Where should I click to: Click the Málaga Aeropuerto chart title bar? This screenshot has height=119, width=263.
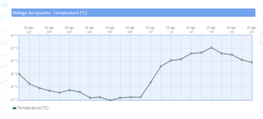(133, 13)
